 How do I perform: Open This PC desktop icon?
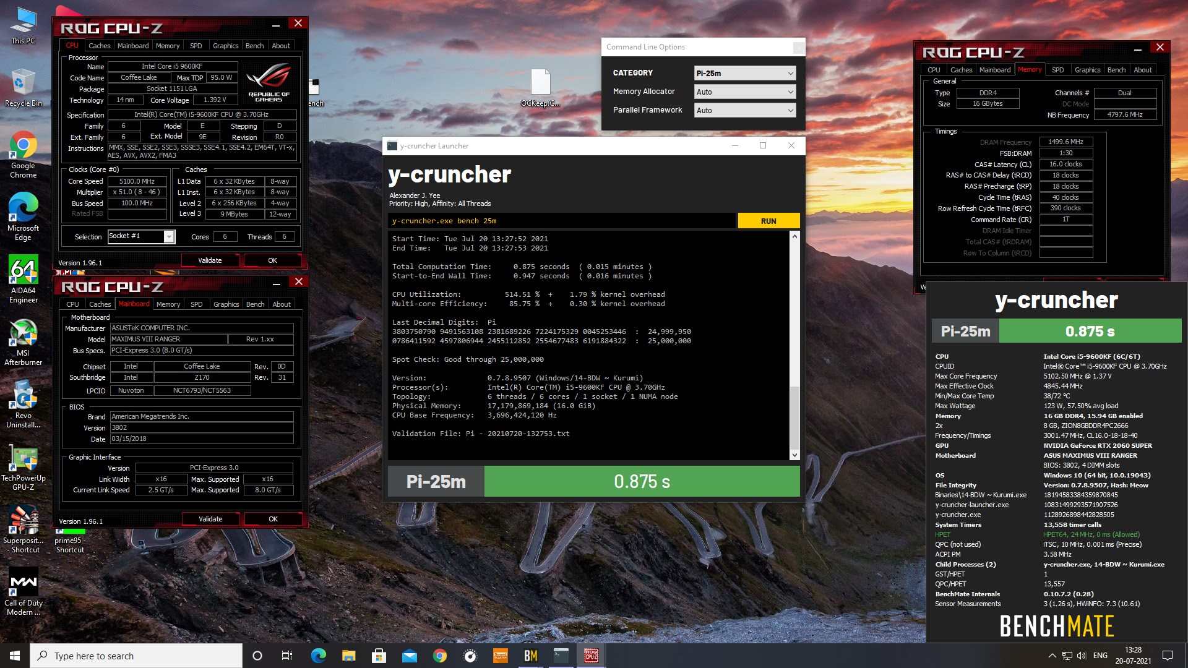pos(23,26)
